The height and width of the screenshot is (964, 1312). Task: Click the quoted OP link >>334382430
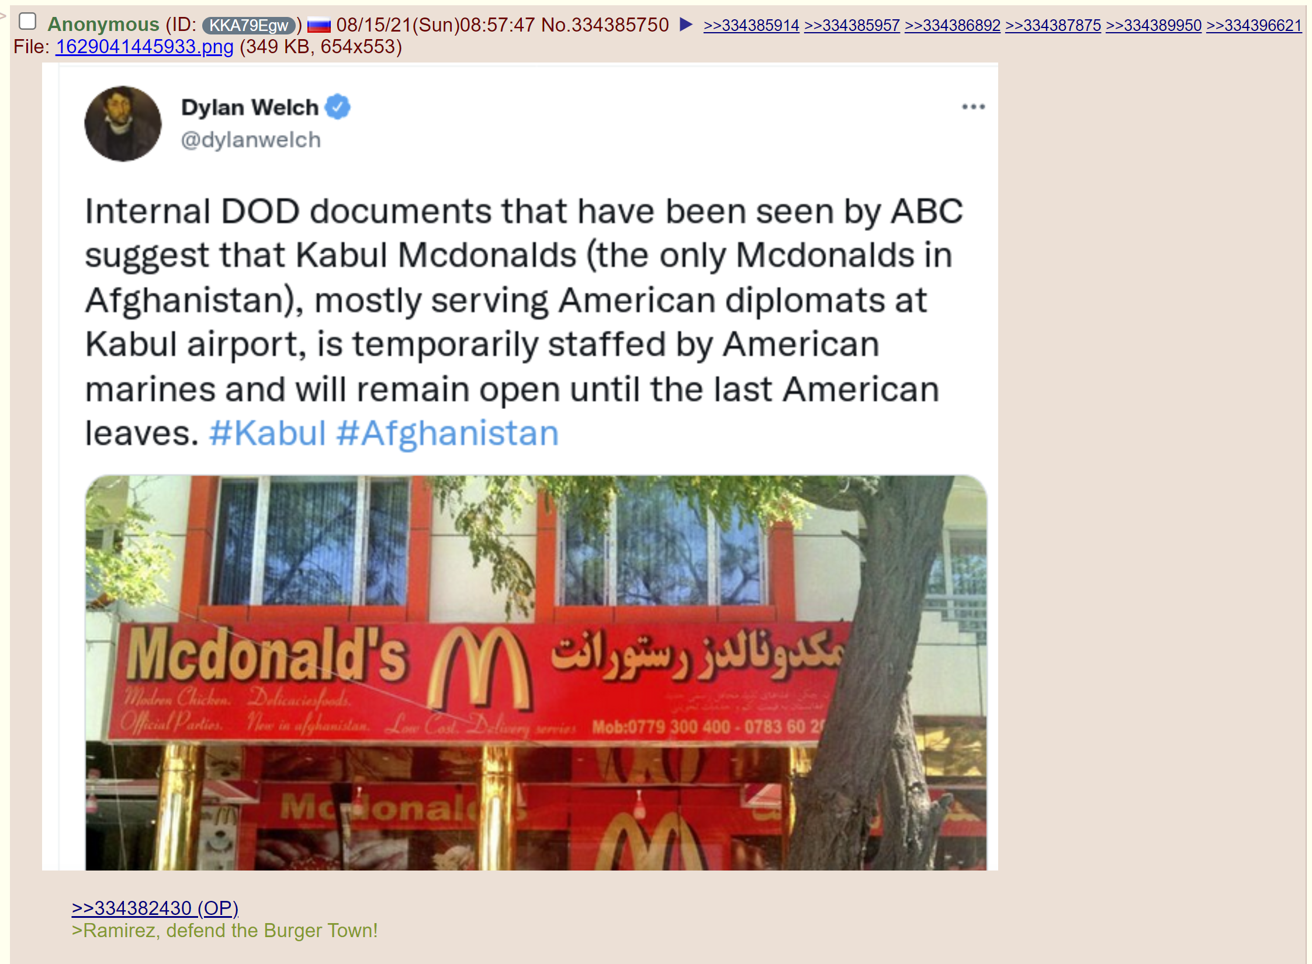coord(155,908)
